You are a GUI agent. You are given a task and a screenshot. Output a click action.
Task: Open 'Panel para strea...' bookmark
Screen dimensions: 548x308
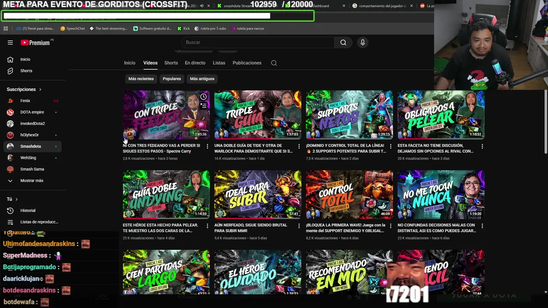[x=36, y=29]
